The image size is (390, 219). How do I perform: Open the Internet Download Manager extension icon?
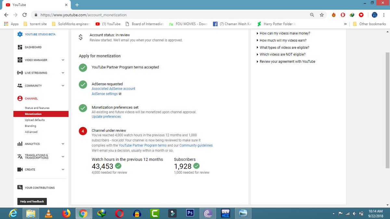coord(352,15)
